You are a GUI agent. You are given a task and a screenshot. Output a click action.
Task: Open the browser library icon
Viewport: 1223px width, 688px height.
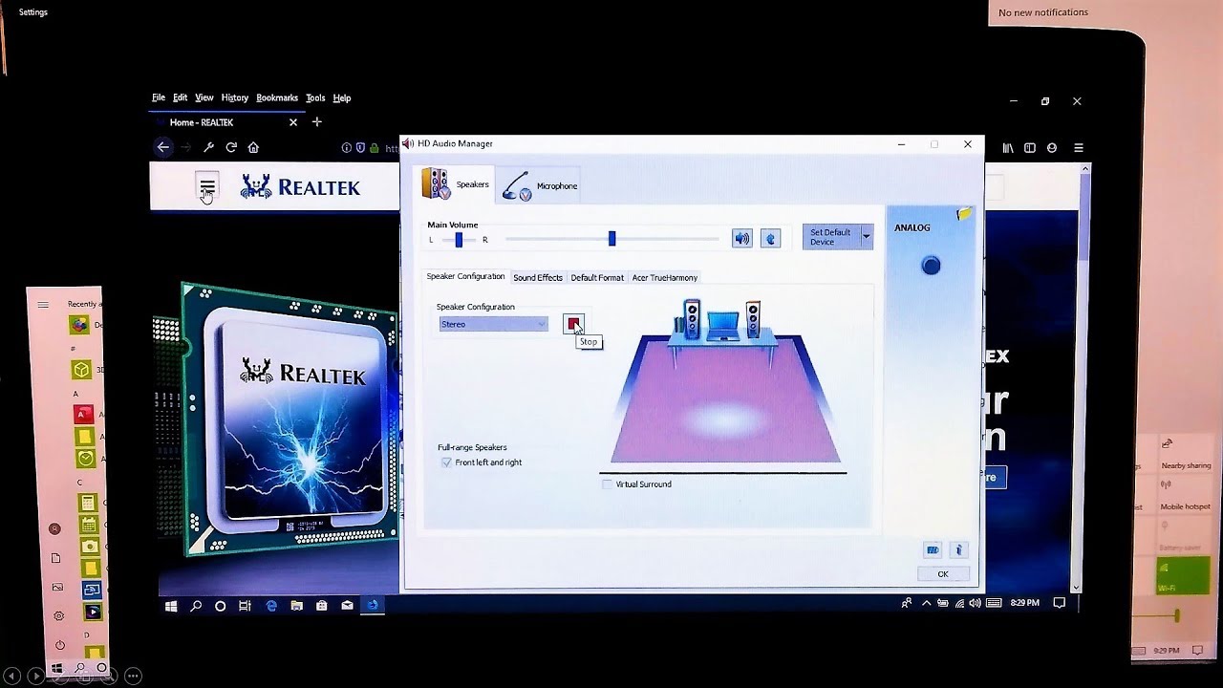point(1008,148)
